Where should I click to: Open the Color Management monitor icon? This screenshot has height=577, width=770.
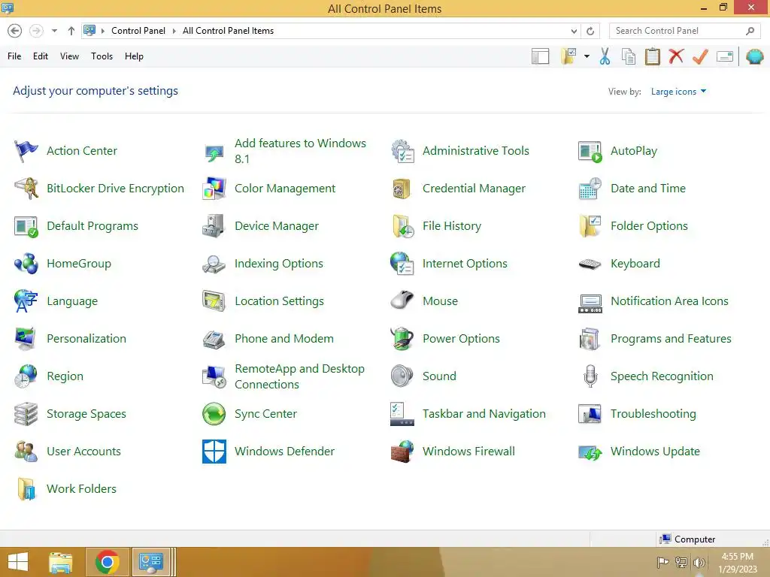214,189
